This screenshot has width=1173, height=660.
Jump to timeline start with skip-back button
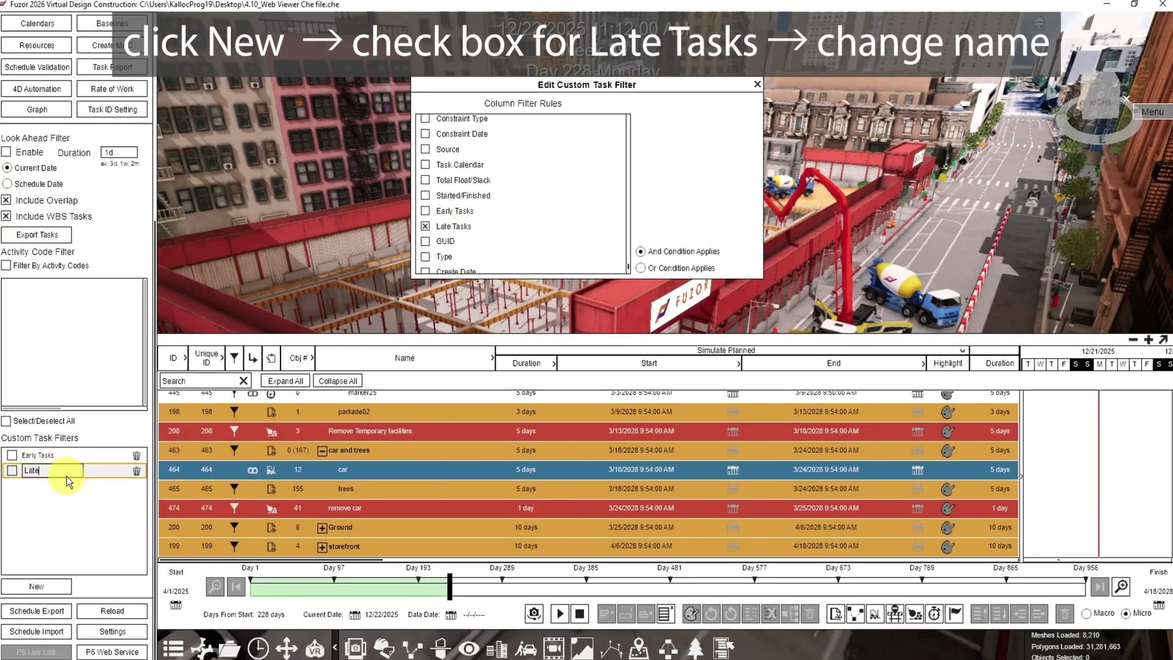coord(236,587)
